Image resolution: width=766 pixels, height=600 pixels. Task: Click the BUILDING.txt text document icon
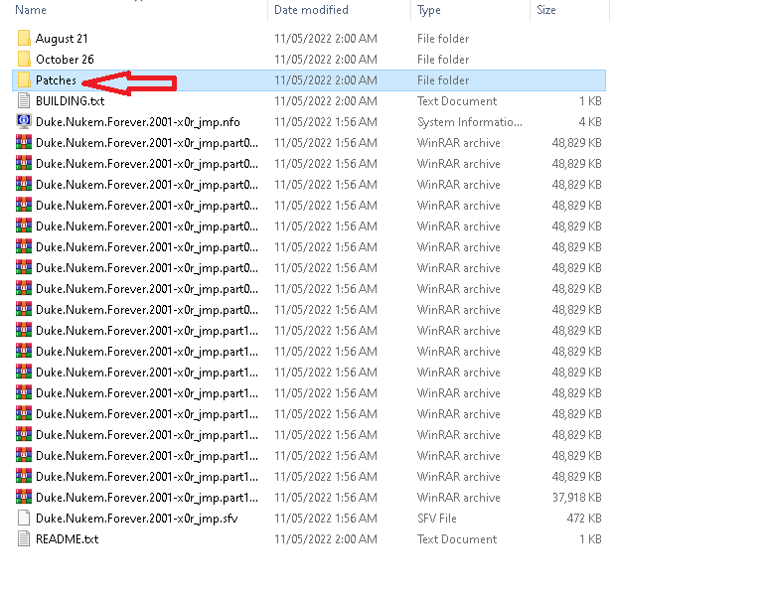[24, 100]
